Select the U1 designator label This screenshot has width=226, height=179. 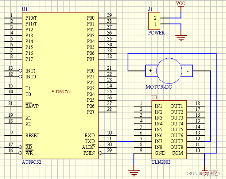25,9
